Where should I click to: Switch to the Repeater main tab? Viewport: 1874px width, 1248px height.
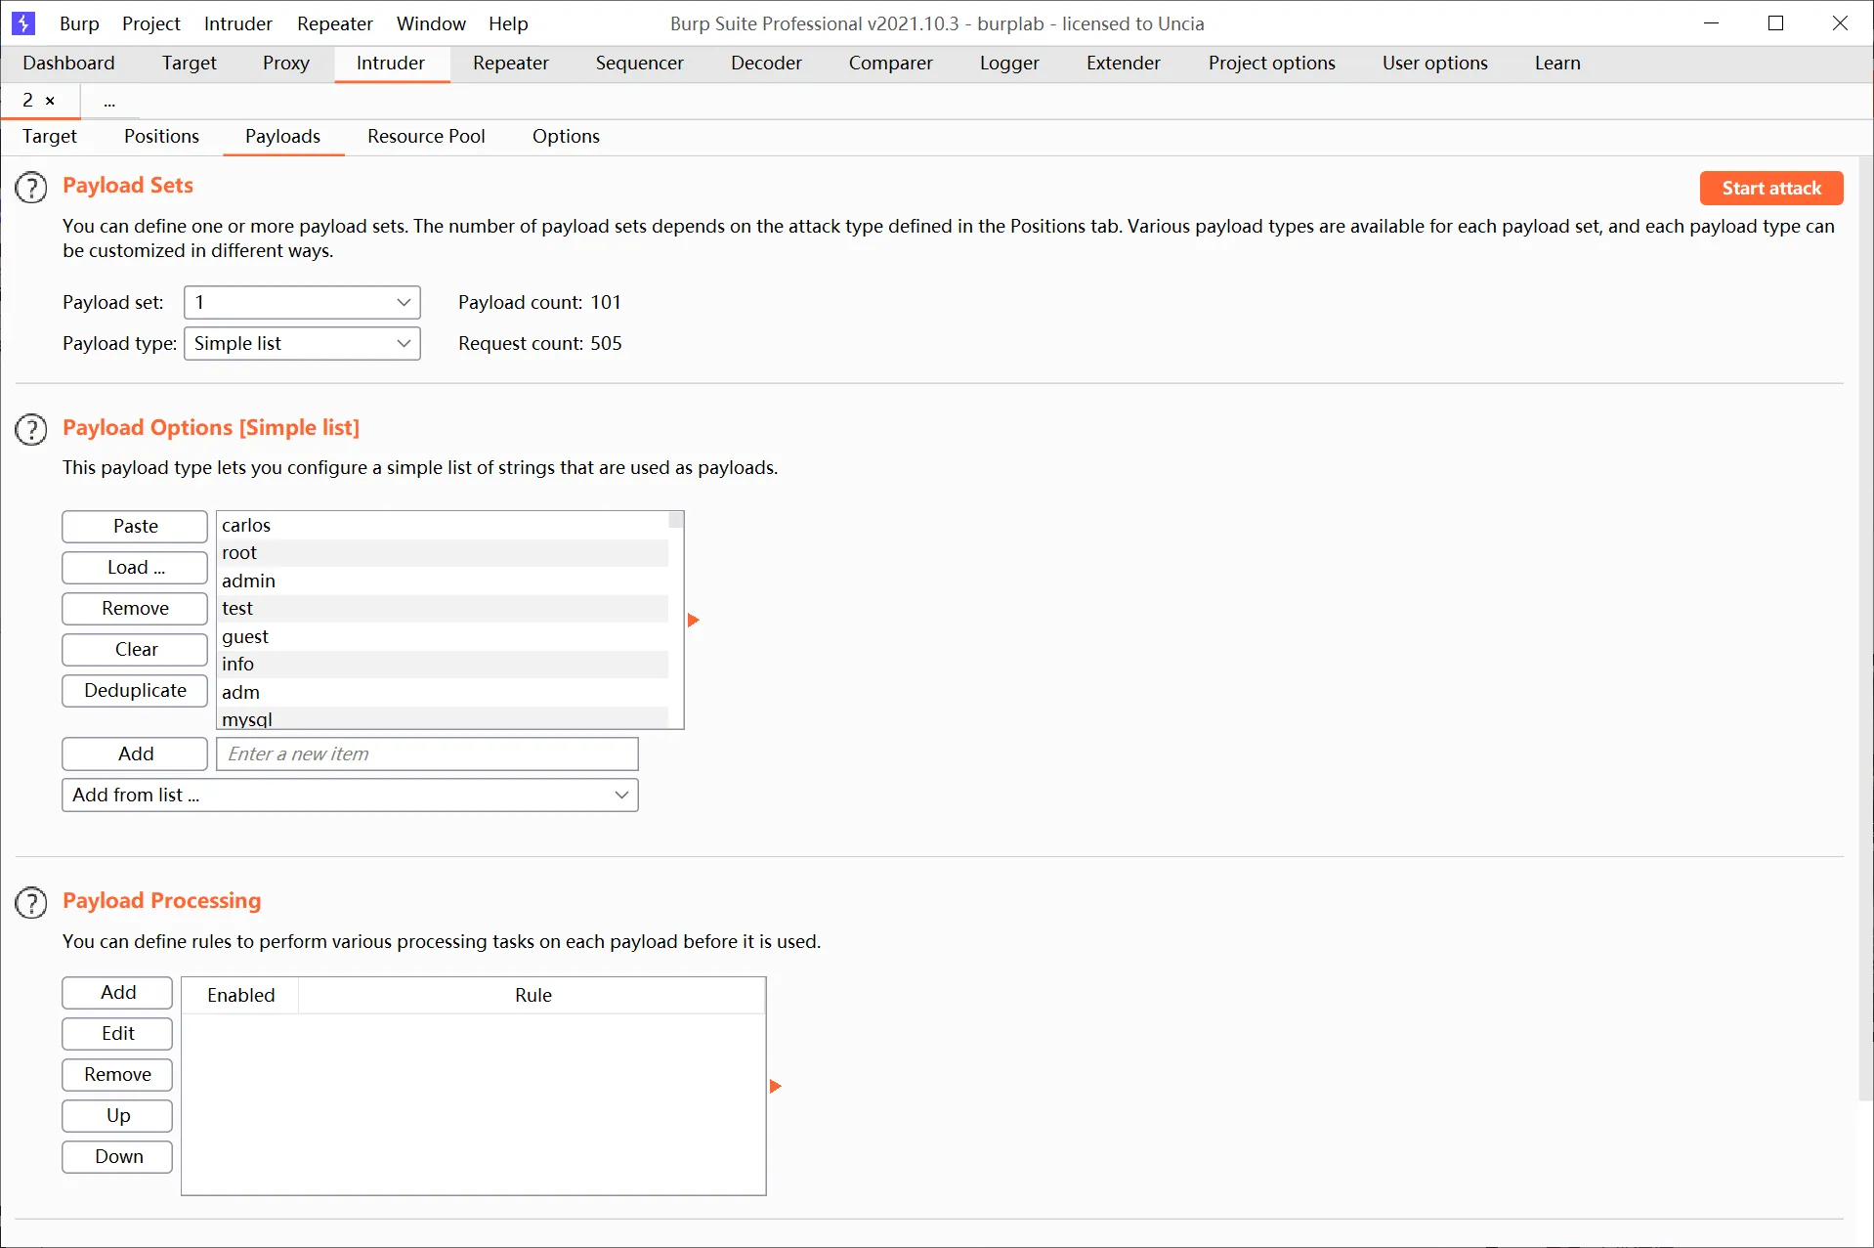[510, 63]
